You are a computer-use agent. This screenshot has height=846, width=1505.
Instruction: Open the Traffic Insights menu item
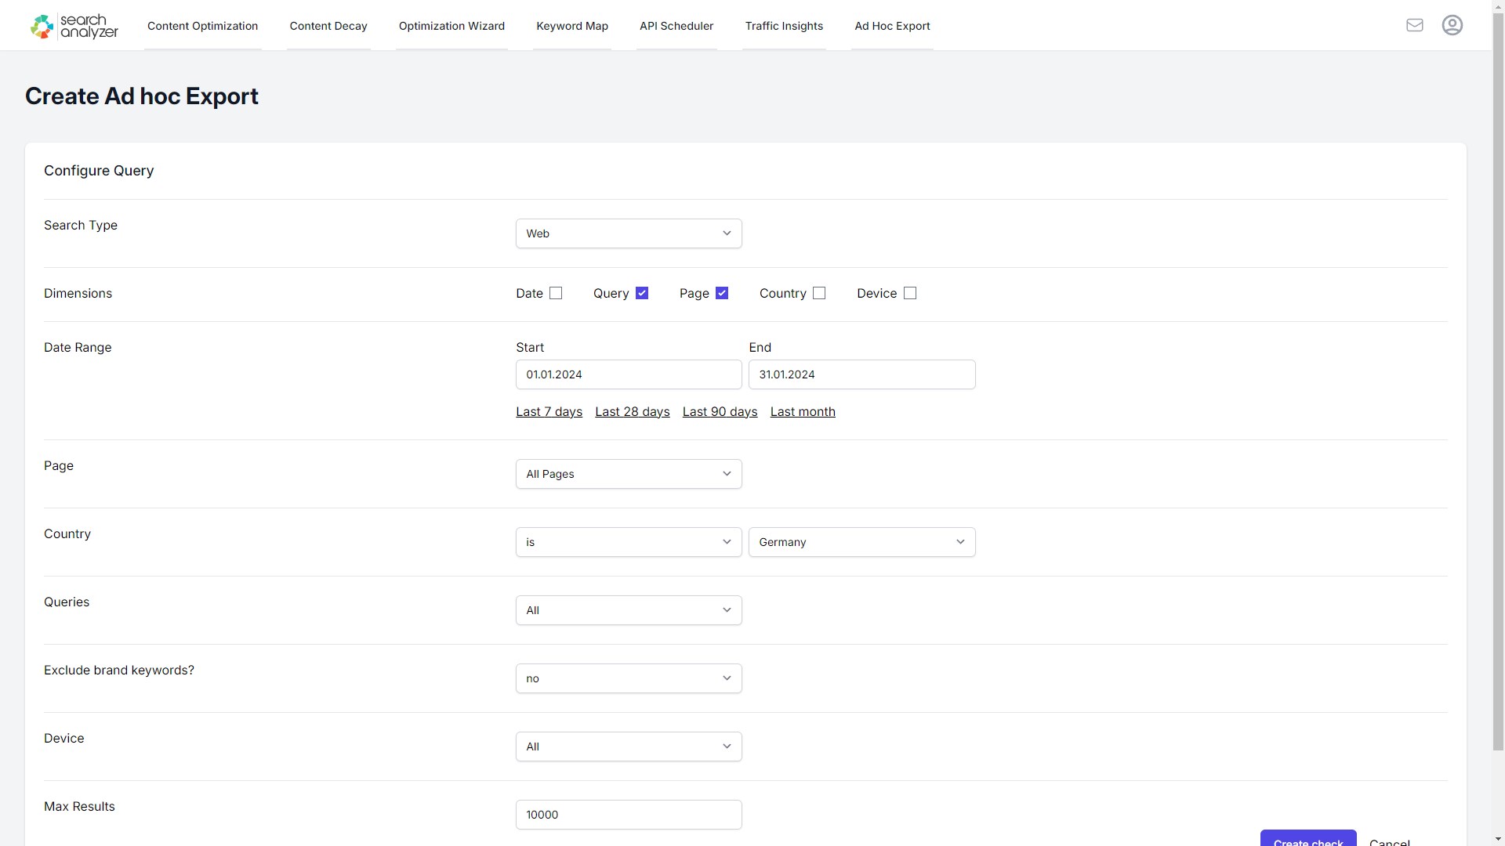coord(785,26)
